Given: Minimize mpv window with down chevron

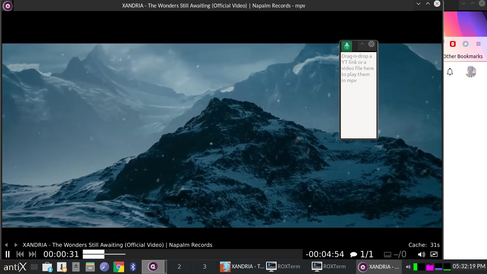Looking at the screenshot, I should [419, 4].
